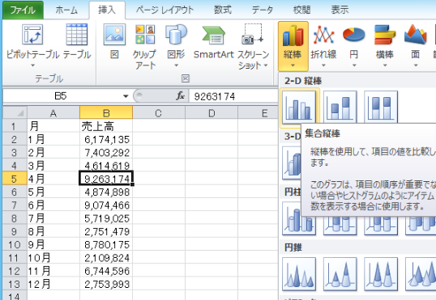Switch to the 表示 tab
The image size is (436, 300).
pyautogui.click(x=340, y=10)
